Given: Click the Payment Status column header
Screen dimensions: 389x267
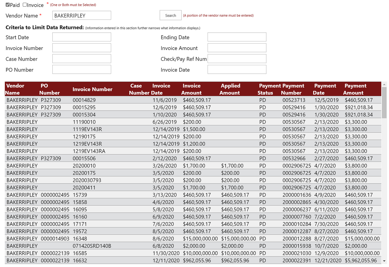Looking at the screenshot, I should pyautogui.click(x=269, y=89).
